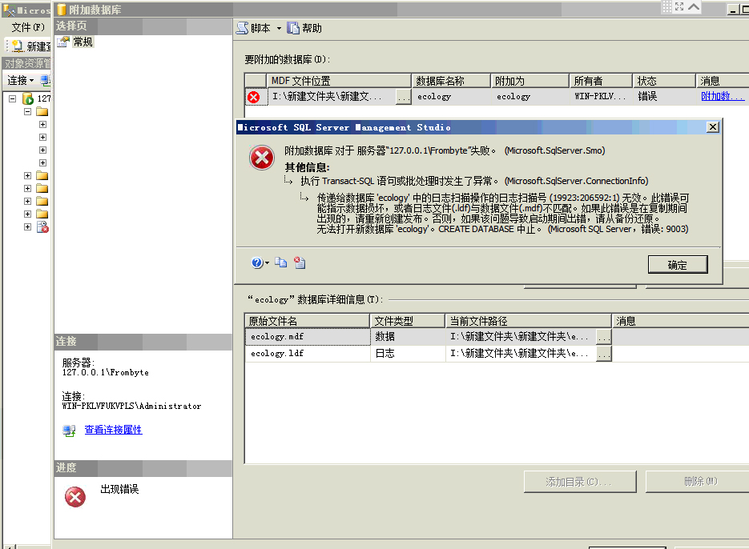Click the show technical details icon in the dialog
This screenshot has height=549, width=749.
click(300, 262)
